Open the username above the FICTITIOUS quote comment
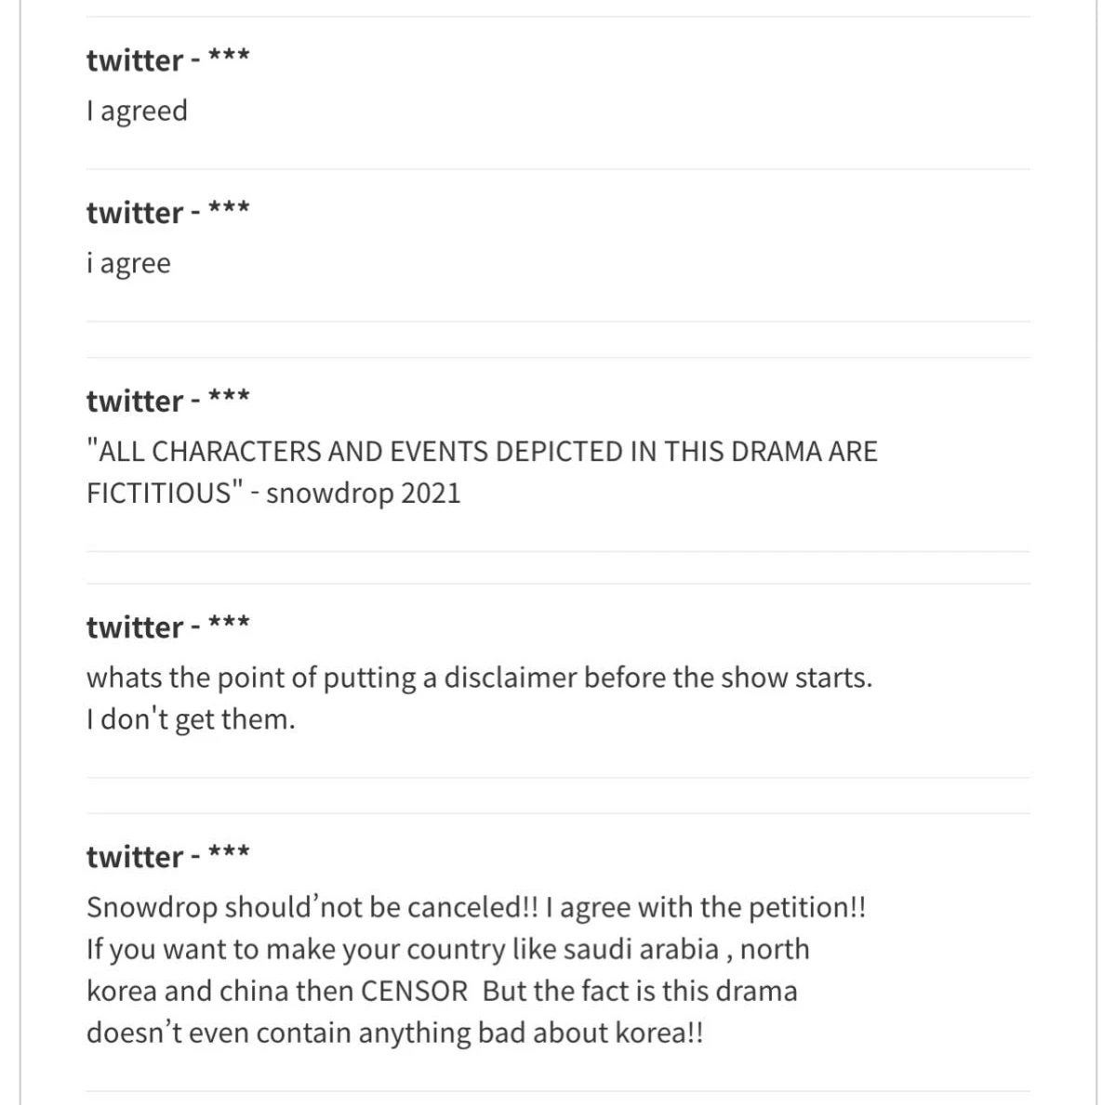1116x1105 pixels. (x=167, y=401)
